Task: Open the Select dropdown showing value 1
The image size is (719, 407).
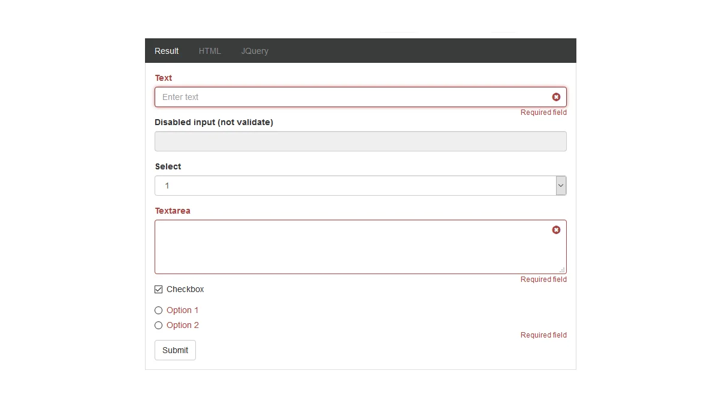Action: click(359, 186)
